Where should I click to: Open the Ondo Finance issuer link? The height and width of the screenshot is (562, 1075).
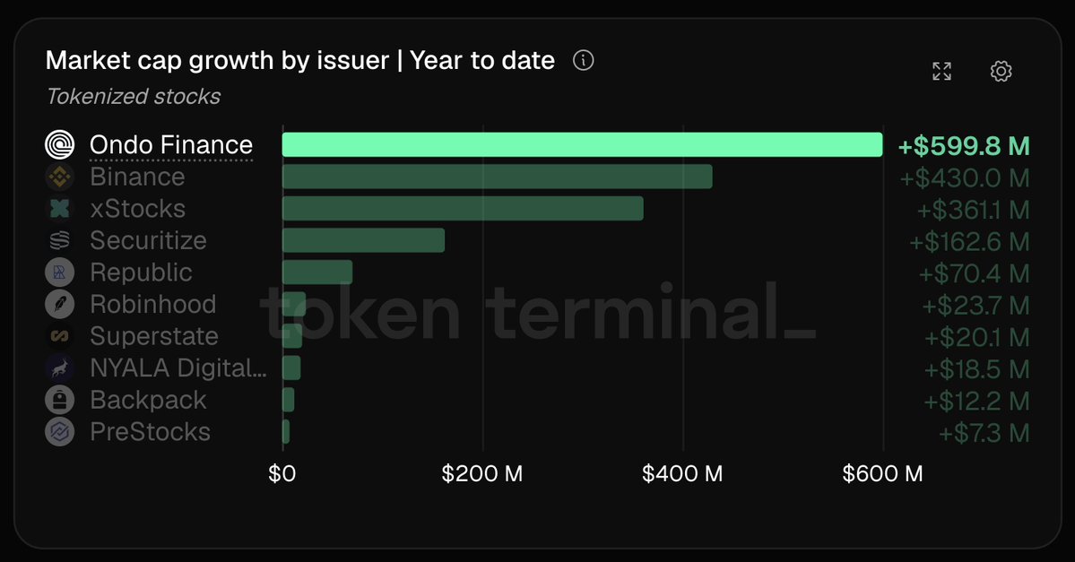point(170,145)
